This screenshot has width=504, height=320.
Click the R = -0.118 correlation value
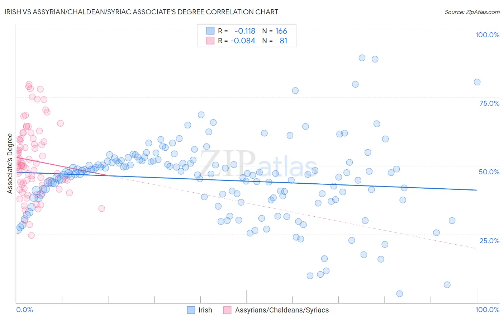click(x=237, y=31)
